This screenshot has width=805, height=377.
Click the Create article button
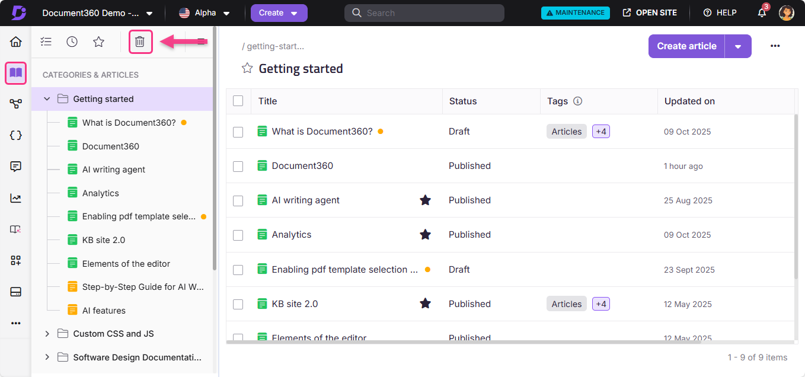pos(686,46)
